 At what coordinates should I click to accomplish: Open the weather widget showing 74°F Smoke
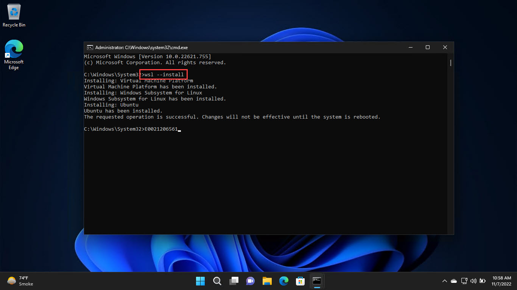click(x=19, y=281)
